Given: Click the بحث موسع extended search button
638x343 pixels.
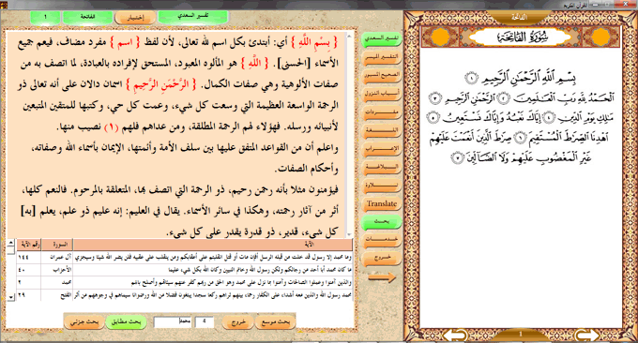Looking at the screenshot, I should [x=276, y=321].
